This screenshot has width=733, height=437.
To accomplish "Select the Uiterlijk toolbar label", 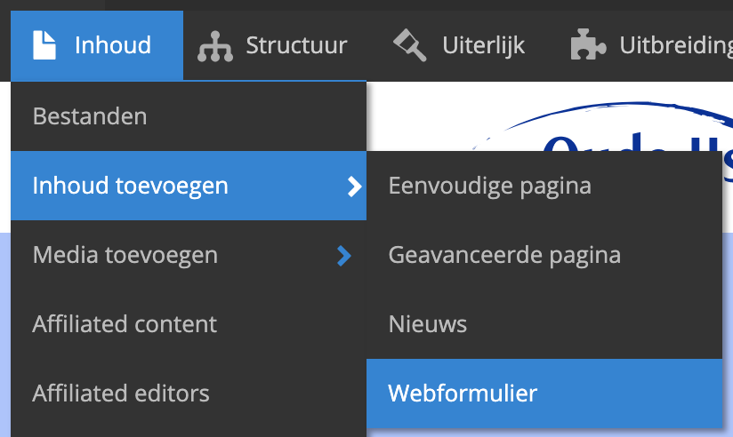I will pyautogui.click(x=483, y=44).
